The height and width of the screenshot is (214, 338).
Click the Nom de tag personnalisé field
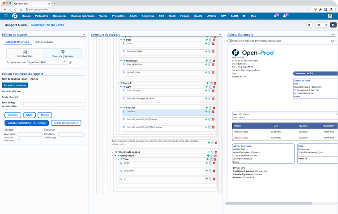tap(55, 104)
